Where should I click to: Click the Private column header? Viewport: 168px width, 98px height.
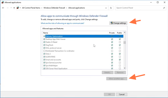tap(112, 33)
